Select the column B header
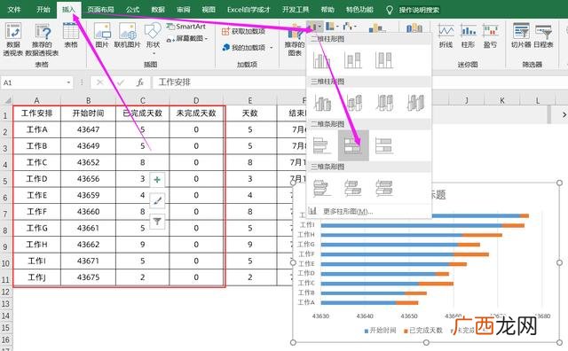568x351 pixels. tap(89, 100)
